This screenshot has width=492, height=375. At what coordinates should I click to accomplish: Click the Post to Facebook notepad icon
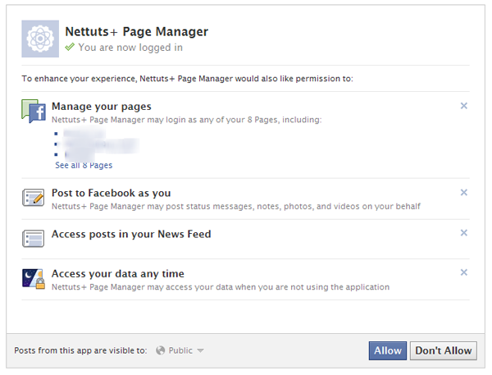[34, 198]
